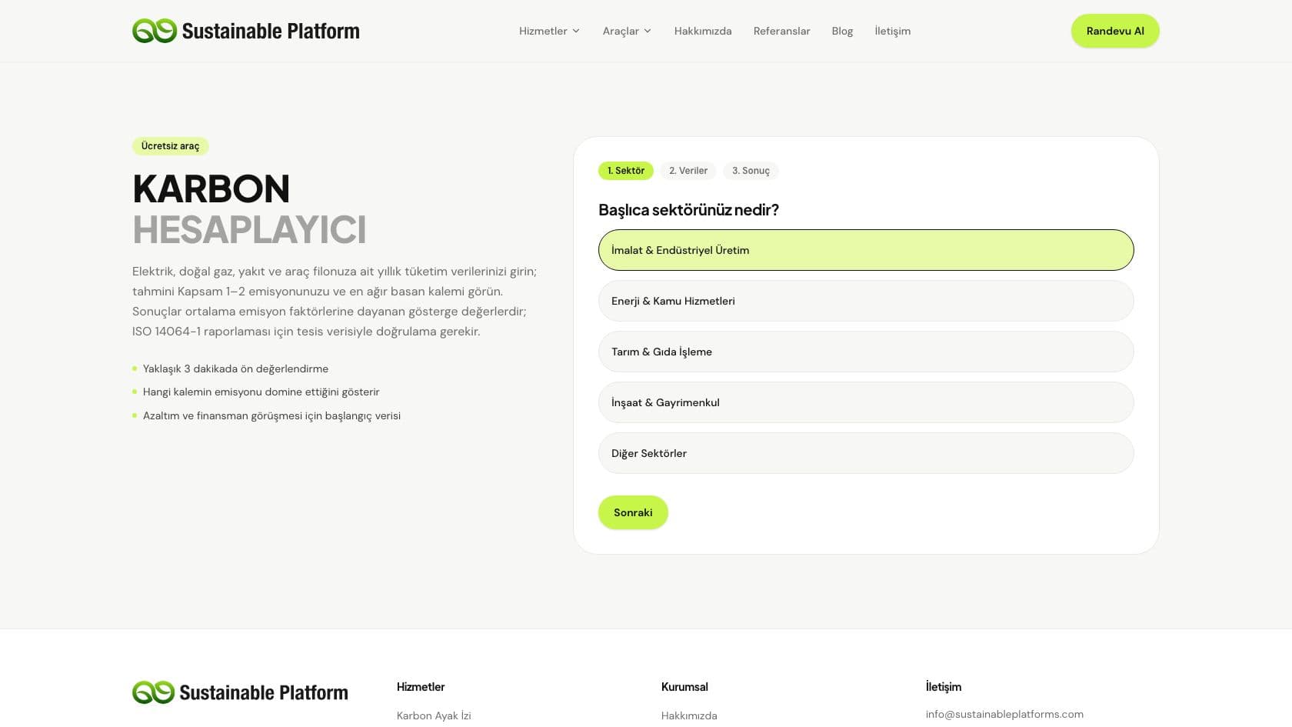Click the footer Kurumsal column heading
1292x727 pixels.
pyautogui.click(x=684, y=687)
